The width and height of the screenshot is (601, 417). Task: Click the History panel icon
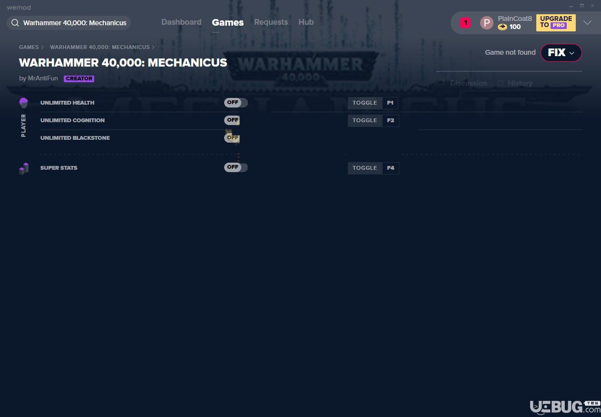[x=500, y=83]
